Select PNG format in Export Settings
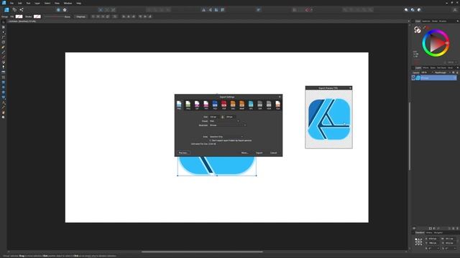 (179, 105)
